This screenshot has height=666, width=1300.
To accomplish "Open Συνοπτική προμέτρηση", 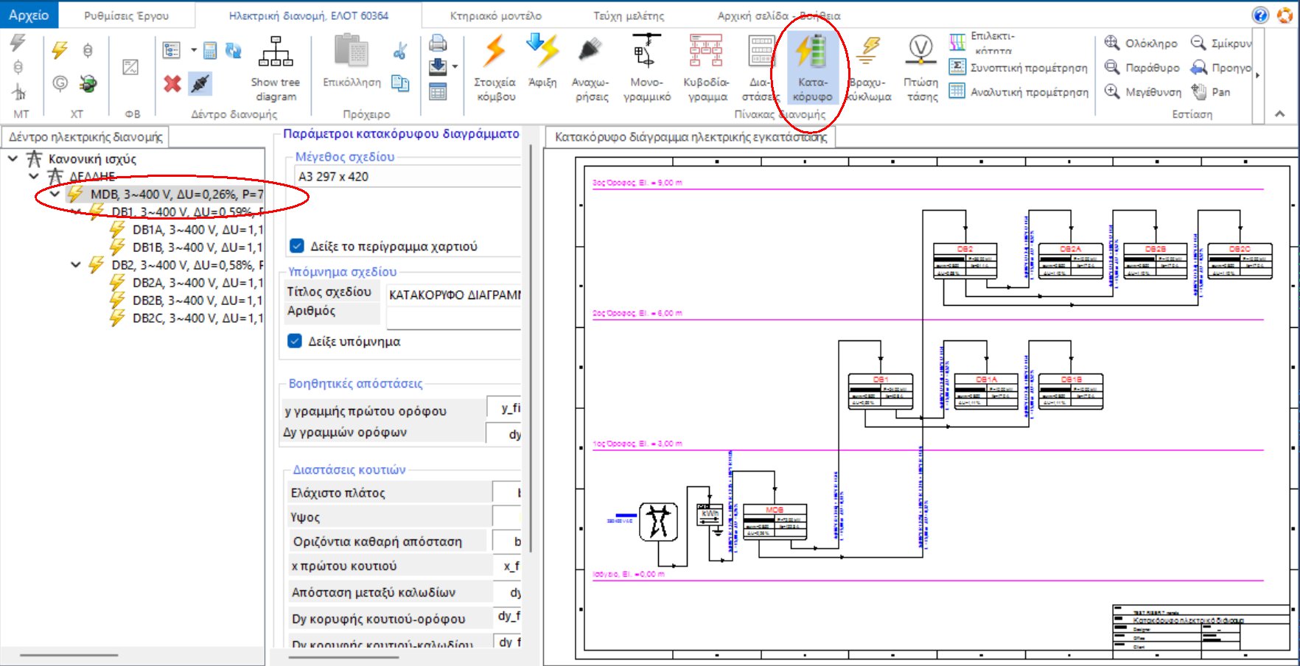I will (x=1018, y=68).
